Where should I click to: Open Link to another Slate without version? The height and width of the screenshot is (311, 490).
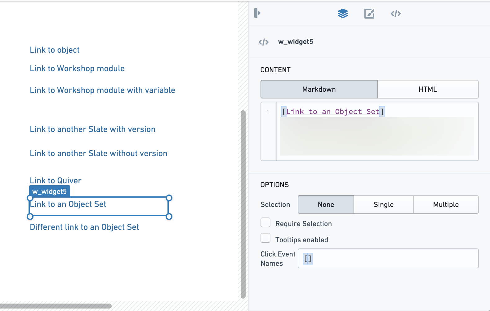pyautogui.click(x=99, y=153)
